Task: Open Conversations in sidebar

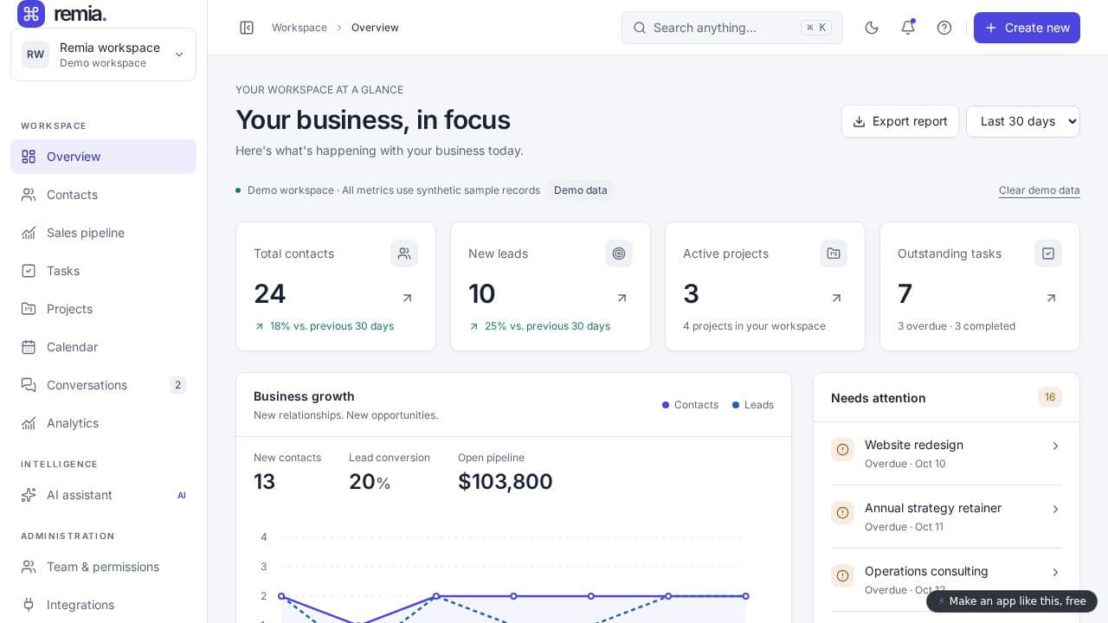Action: [x=104, y=385]
